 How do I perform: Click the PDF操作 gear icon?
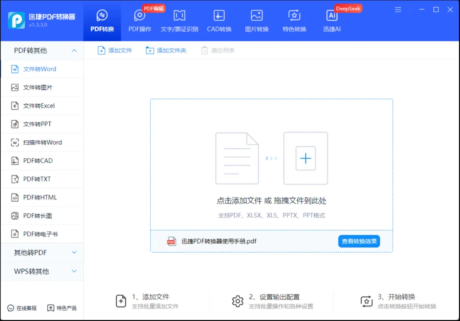tap(140, 15)
